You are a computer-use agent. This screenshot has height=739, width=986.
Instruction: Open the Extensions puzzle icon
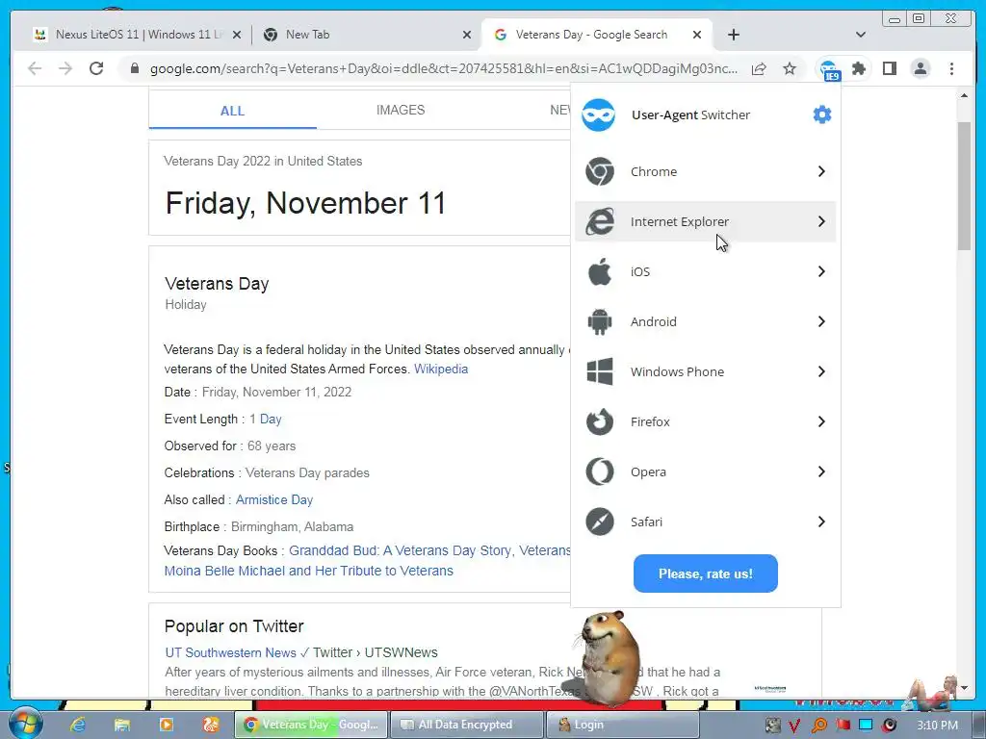point(858,68)
